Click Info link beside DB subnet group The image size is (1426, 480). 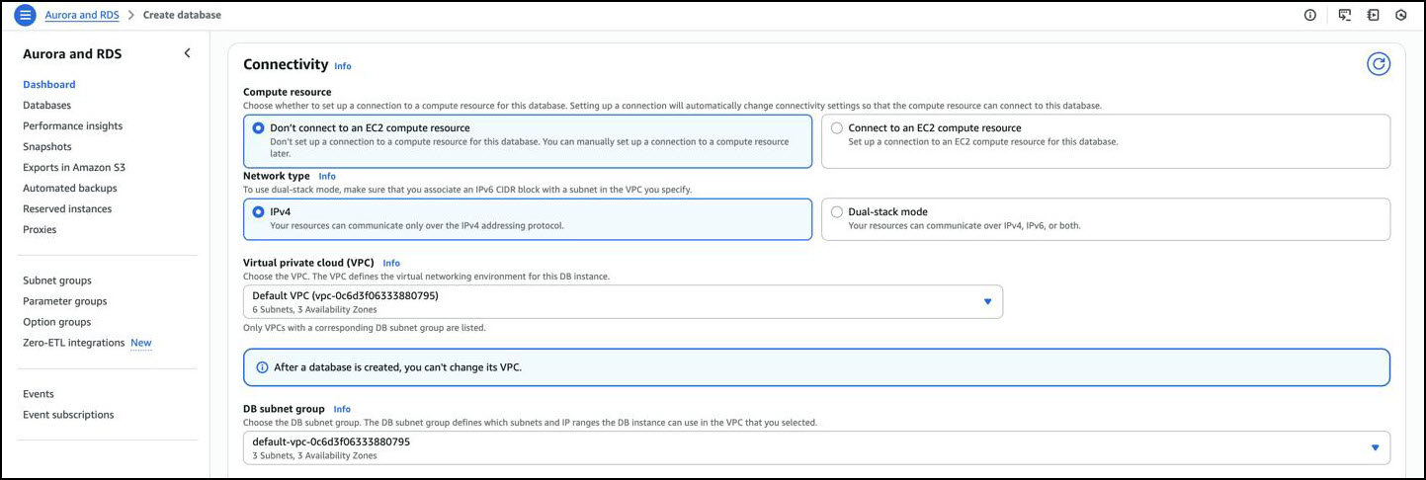(x=342, y=409)
